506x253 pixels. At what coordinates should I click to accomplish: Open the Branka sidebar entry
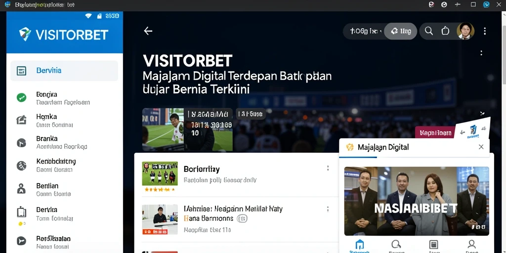[x=64, y=142]
